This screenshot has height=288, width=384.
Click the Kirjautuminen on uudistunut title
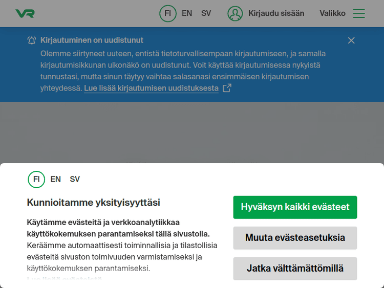[92, 40]
